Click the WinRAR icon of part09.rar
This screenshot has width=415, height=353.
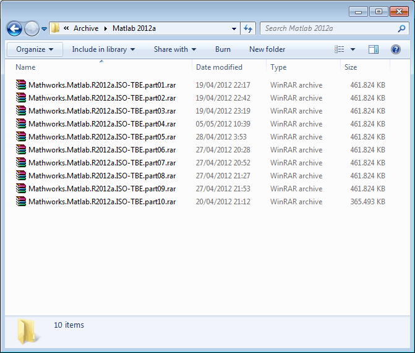(21, 188)
